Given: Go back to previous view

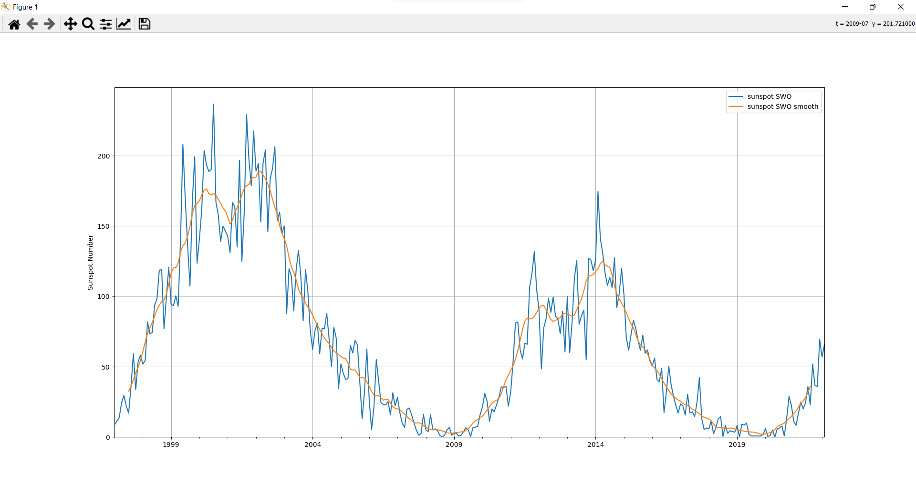Looking at the screenshot, I should pyautogui.click(x=31, y=23).
